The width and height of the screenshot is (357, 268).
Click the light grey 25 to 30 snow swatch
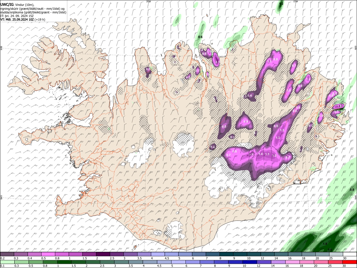[x=336, y=254]
